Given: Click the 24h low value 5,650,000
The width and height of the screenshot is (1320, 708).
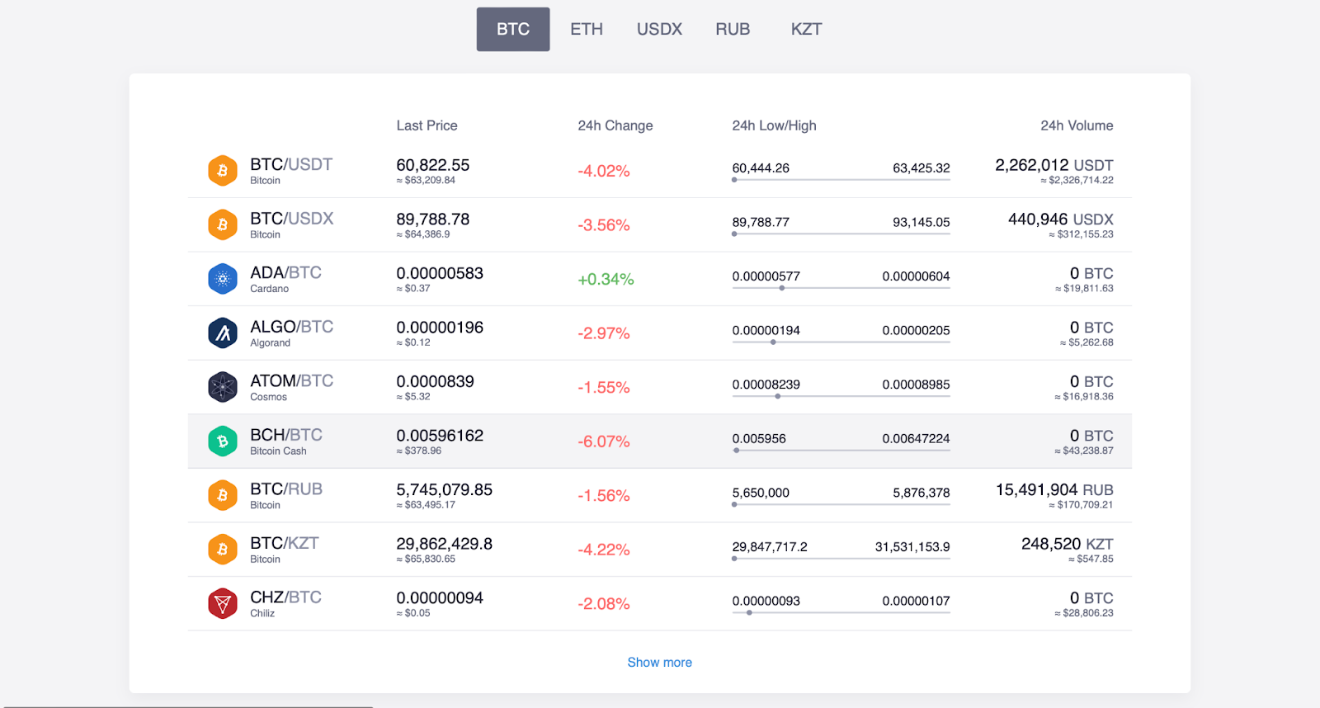Looking at the screenshot, I should 761,493.
